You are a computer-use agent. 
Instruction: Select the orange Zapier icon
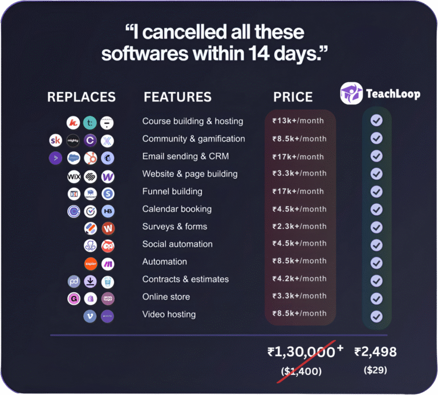pyautogui.click(x=90, y=263)
